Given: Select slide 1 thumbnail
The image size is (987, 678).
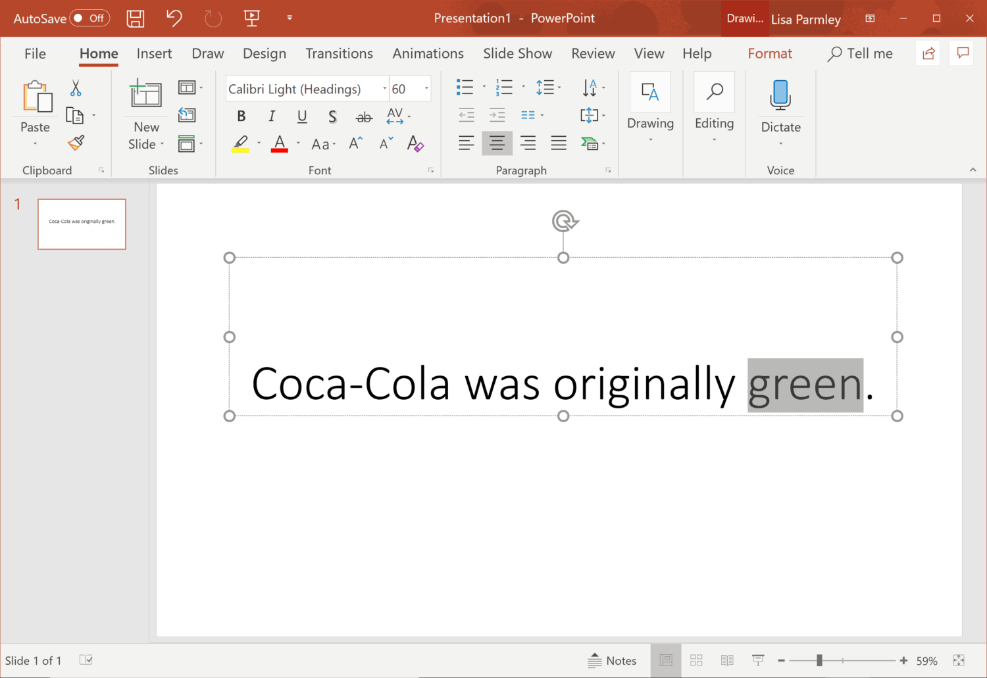Looking at the screenshot, I should [82, 224].
